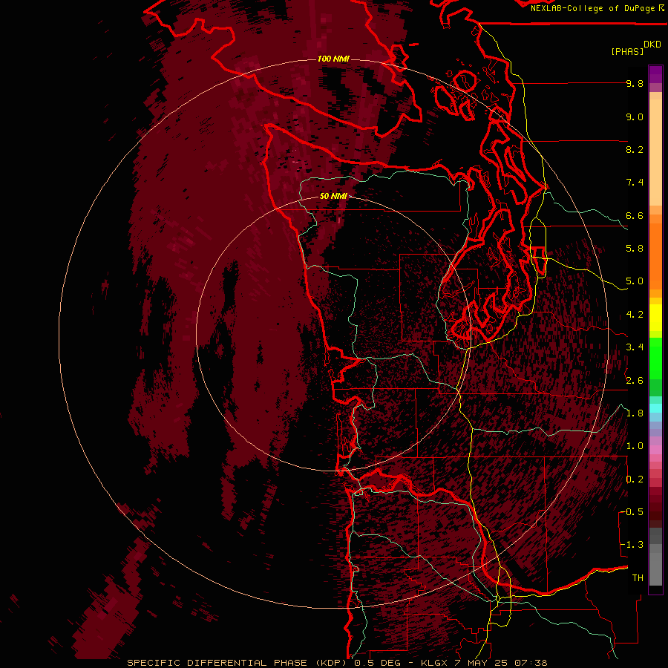Click the DKD label above the color scale
This screenshot has width=668, height=668.
pos(652,45)
